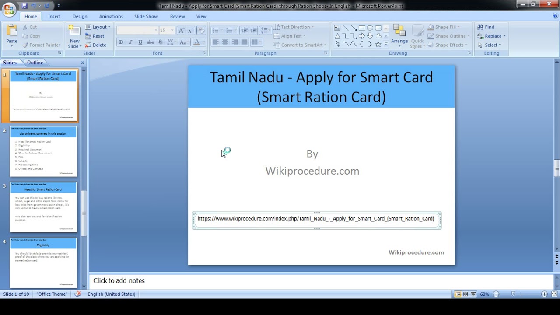Open the Slide Show ribbon tab
Image resolution: width=560 pixels, height=315 pixels.
(x=146, y=16)
